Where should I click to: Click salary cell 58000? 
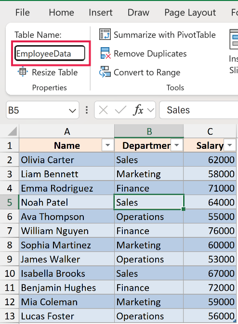(210, 174)
